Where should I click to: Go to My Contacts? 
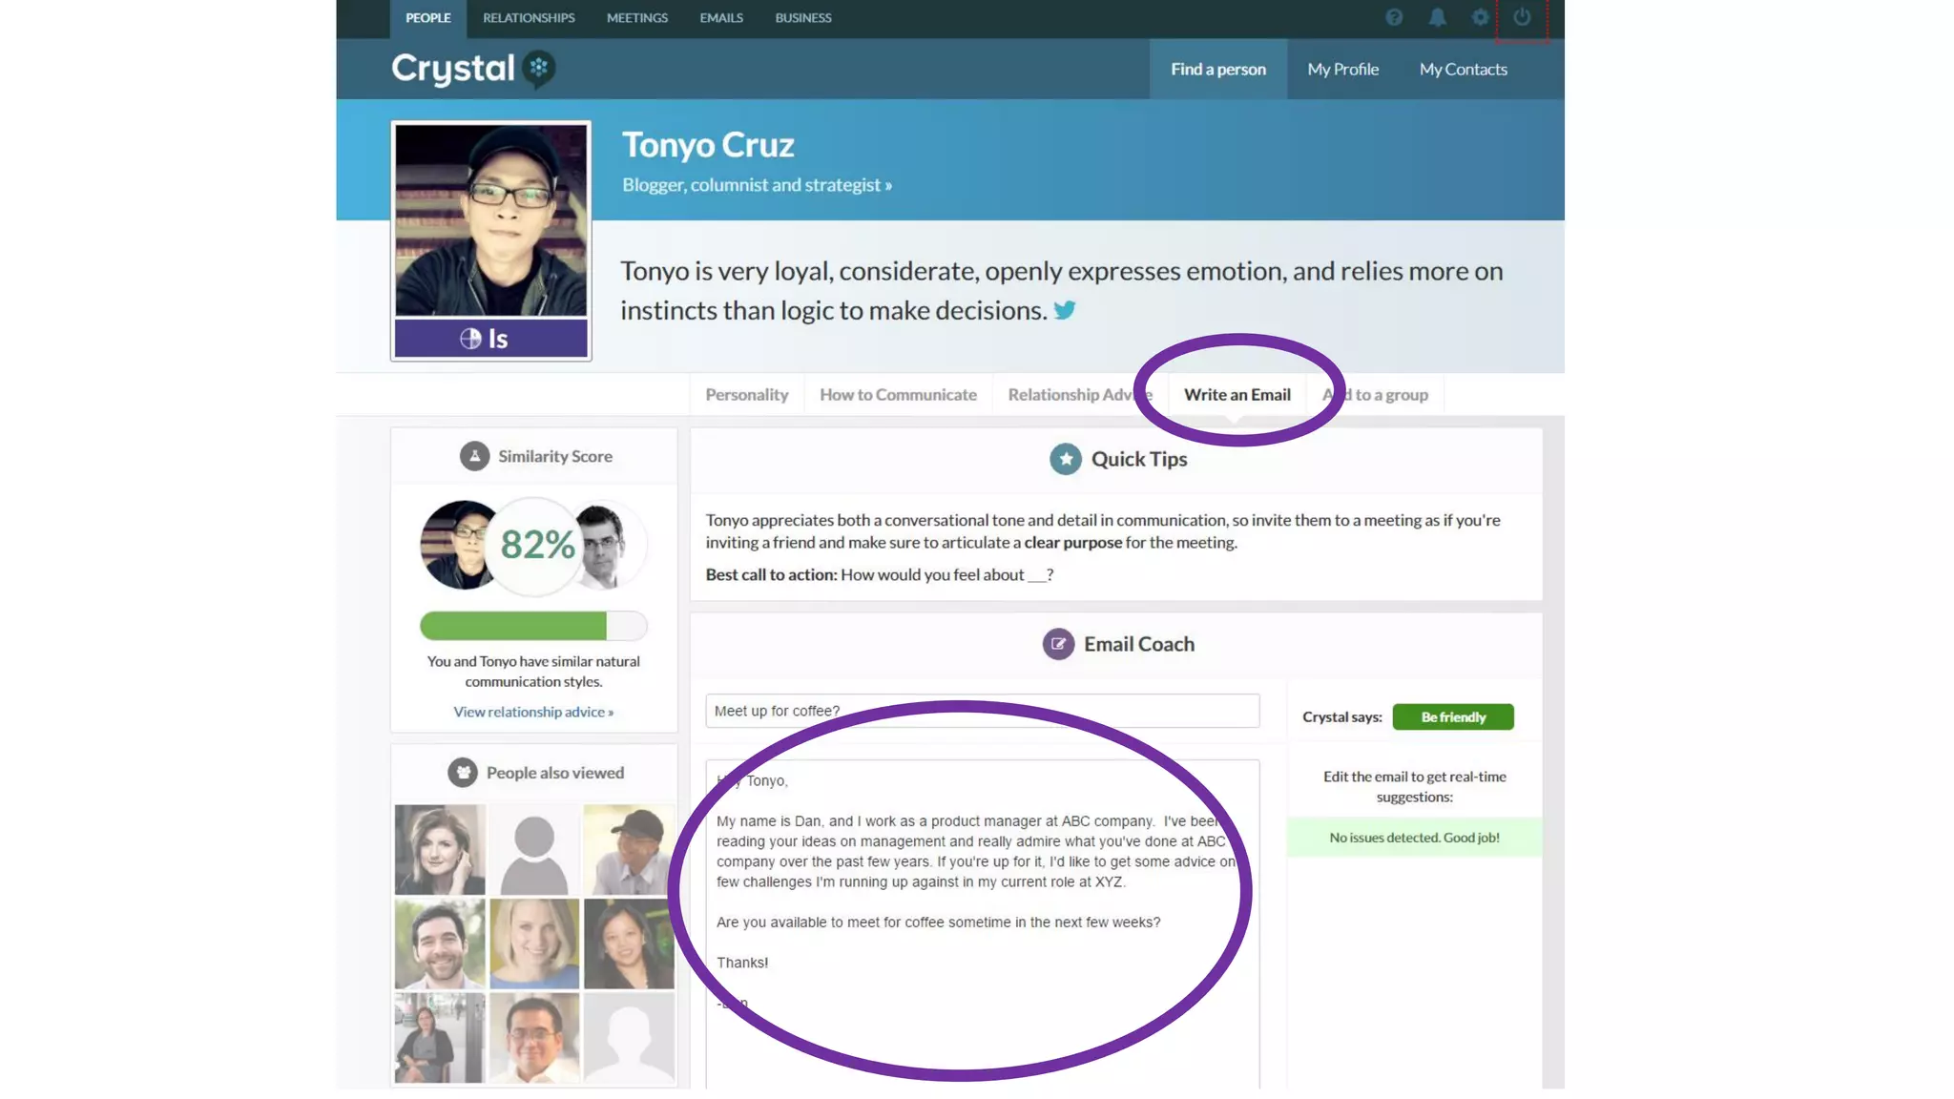1463,69
